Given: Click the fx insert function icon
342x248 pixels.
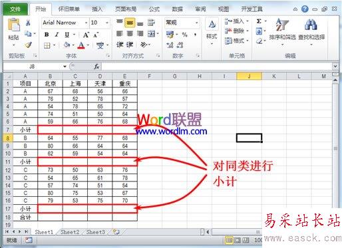Looking at the screenshot, I should coord(96,66).
